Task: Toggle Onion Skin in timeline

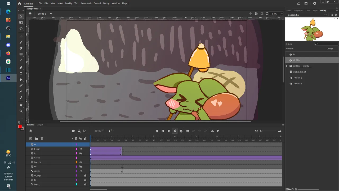Action: pos(188,131)
